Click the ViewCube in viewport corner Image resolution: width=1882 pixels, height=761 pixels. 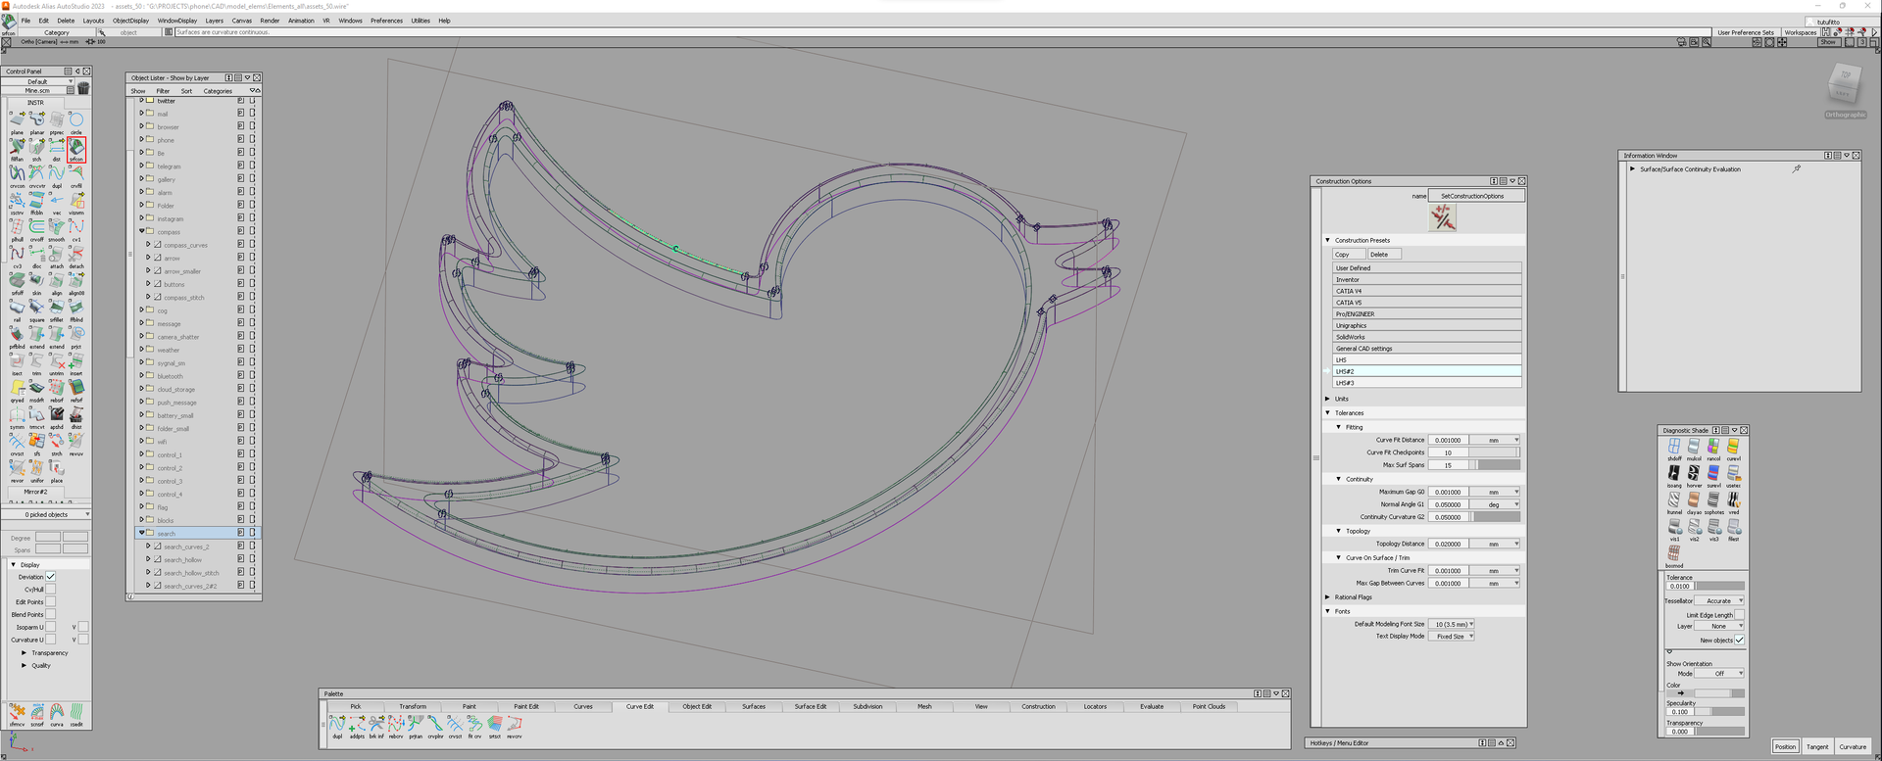tap(1845, 85)
